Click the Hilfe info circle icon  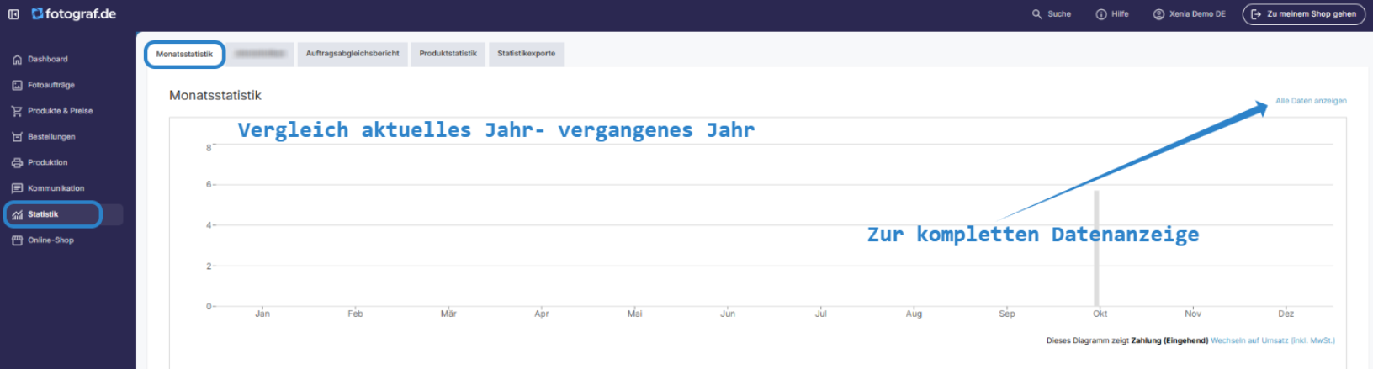click(x=1101, y=14)
